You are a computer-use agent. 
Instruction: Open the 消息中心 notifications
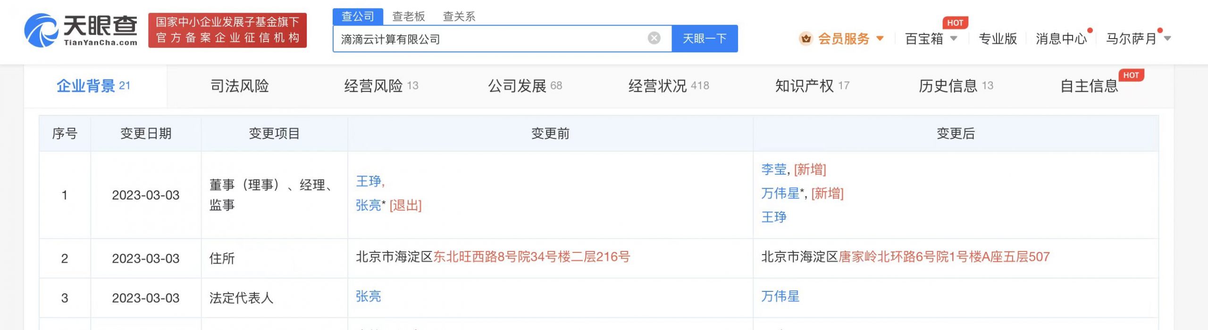[1061, 39]
